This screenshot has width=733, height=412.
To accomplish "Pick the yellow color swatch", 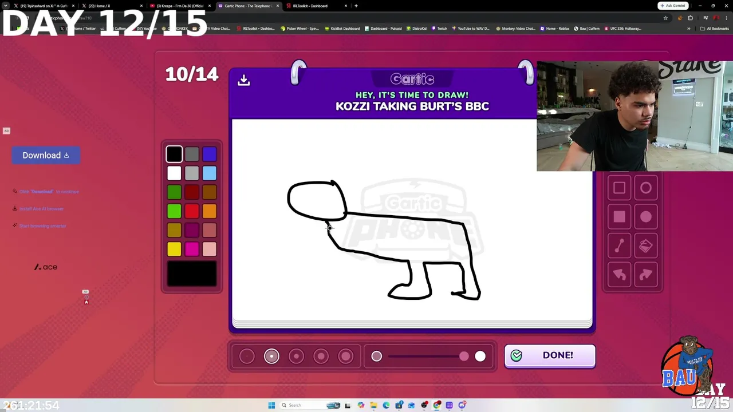I will tap(174, 249).
